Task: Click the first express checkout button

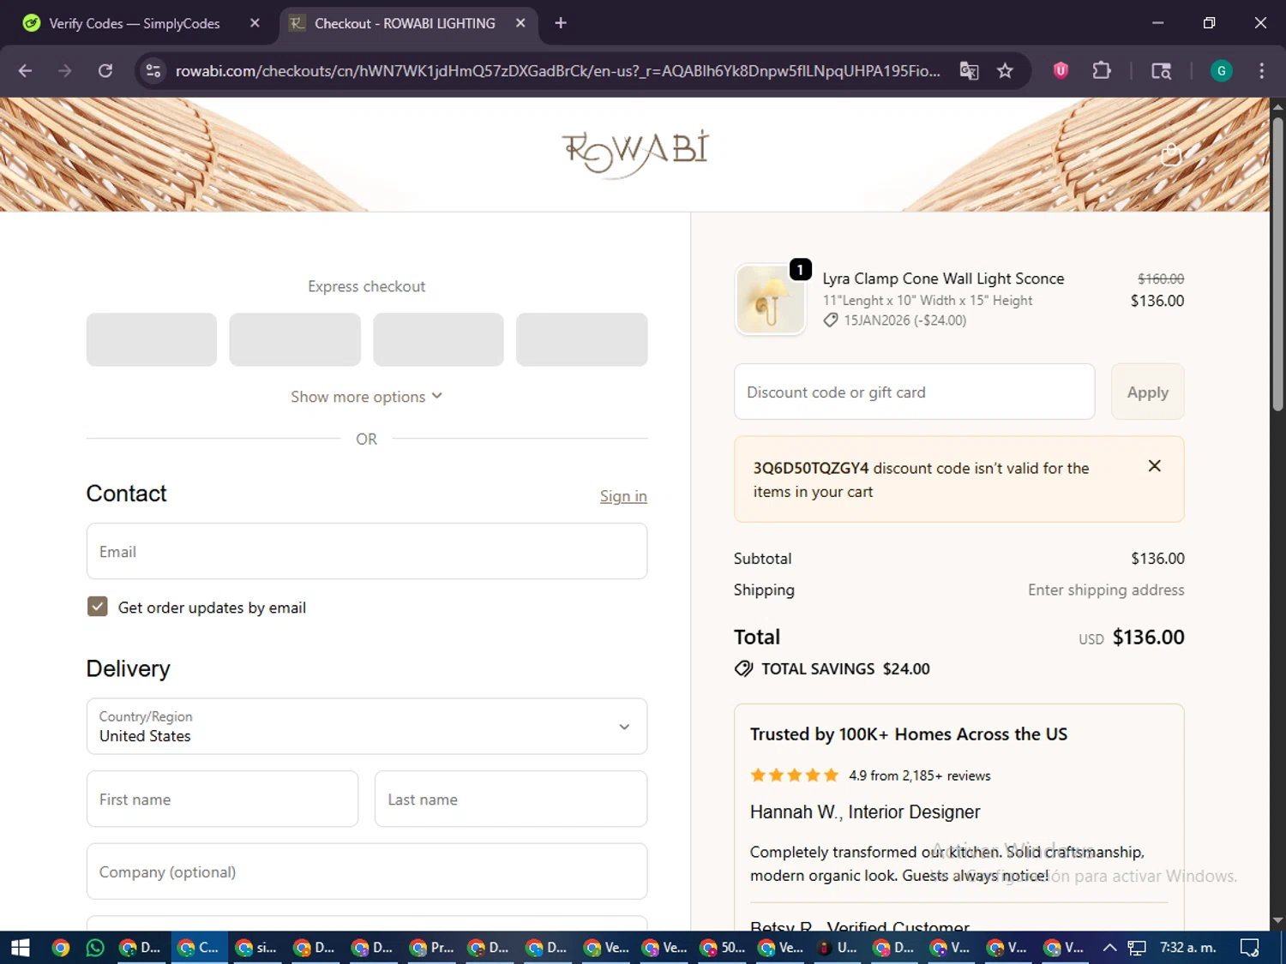Action: (x=151, y=339)
